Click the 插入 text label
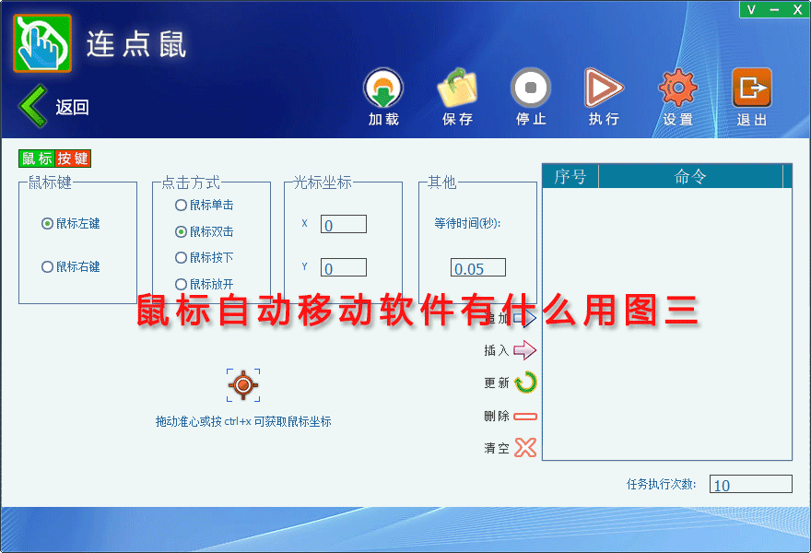811x553 pixels. [497, 351]
